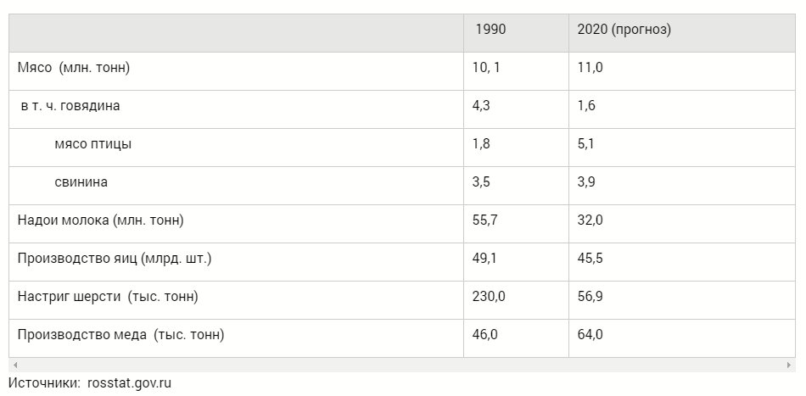Click the в т. ч. говядина row label
The image size is (806, 396).
70,106
